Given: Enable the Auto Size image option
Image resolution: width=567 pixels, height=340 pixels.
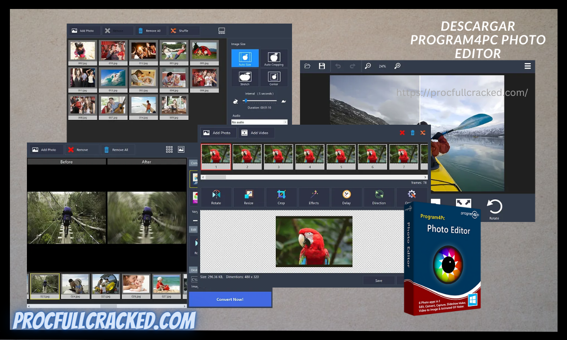Looking at the screenshot, I should pyautogui.click(x=244, y=57).
